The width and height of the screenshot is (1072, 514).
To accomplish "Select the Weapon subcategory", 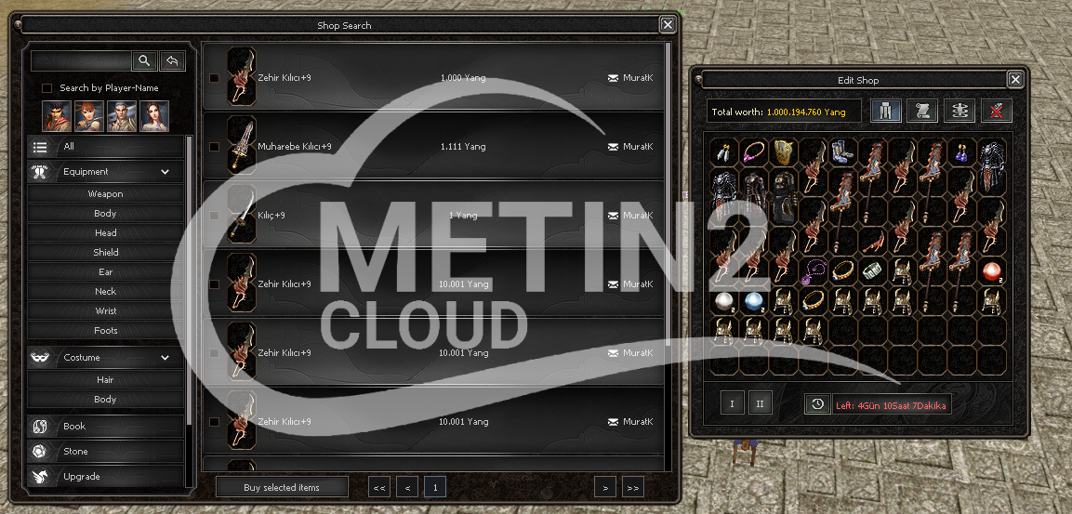I will click(105, 194).
